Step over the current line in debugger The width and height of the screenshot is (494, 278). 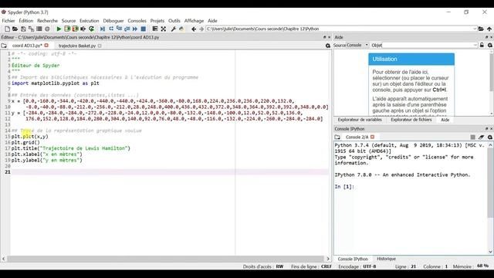click(111, 29)
